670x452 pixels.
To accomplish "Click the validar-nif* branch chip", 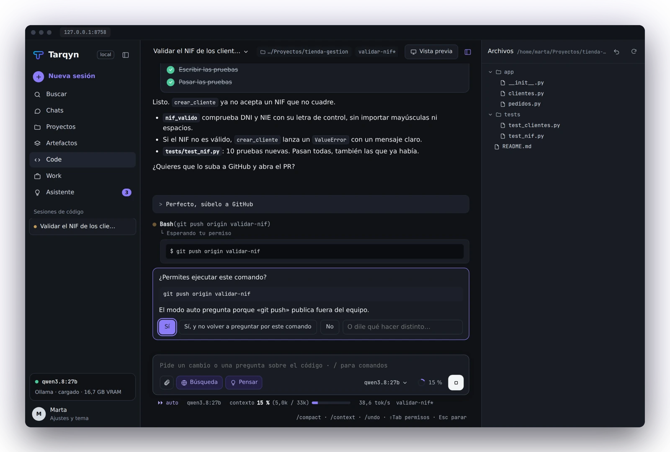I will pyautogui.click(x=377, y=52).
